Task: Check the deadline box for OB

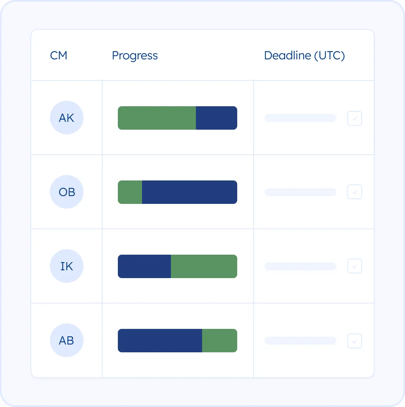Action: pyautogui.click(x=354, y=192)
